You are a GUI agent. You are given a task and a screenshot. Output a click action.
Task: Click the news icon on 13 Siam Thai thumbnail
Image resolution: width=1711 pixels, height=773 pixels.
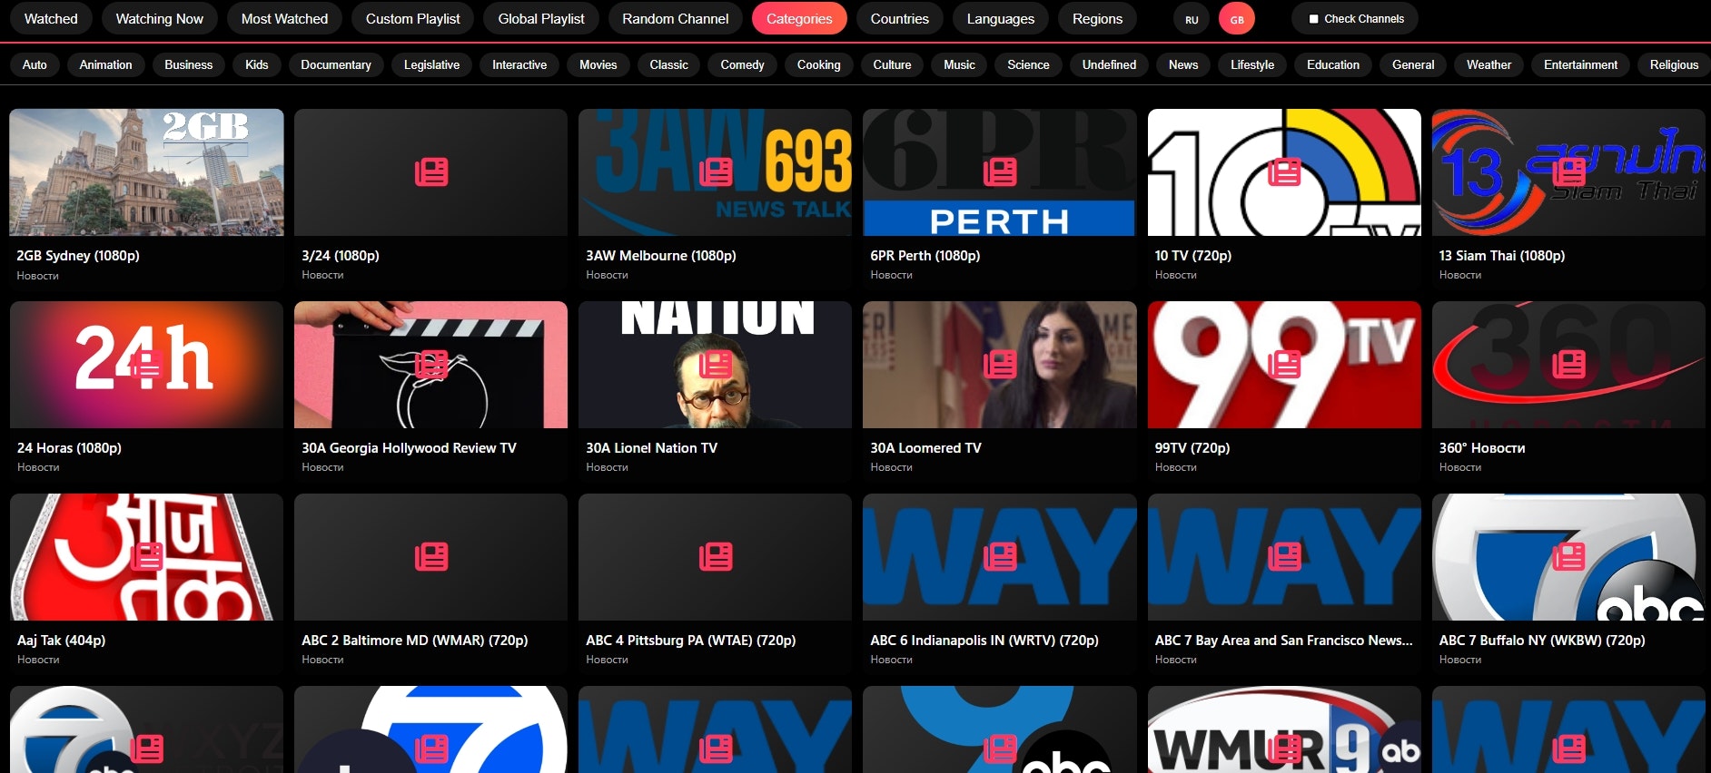click(1568, 171)
